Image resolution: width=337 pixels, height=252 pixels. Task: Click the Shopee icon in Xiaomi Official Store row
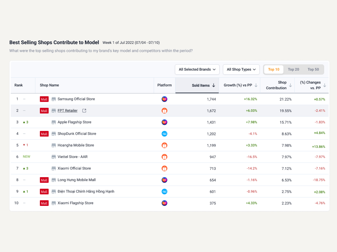pyautogui.click(x=164, y=168)
